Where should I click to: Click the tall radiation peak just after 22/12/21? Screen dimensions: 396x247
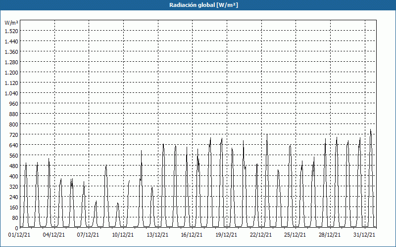tap(267, 134)
